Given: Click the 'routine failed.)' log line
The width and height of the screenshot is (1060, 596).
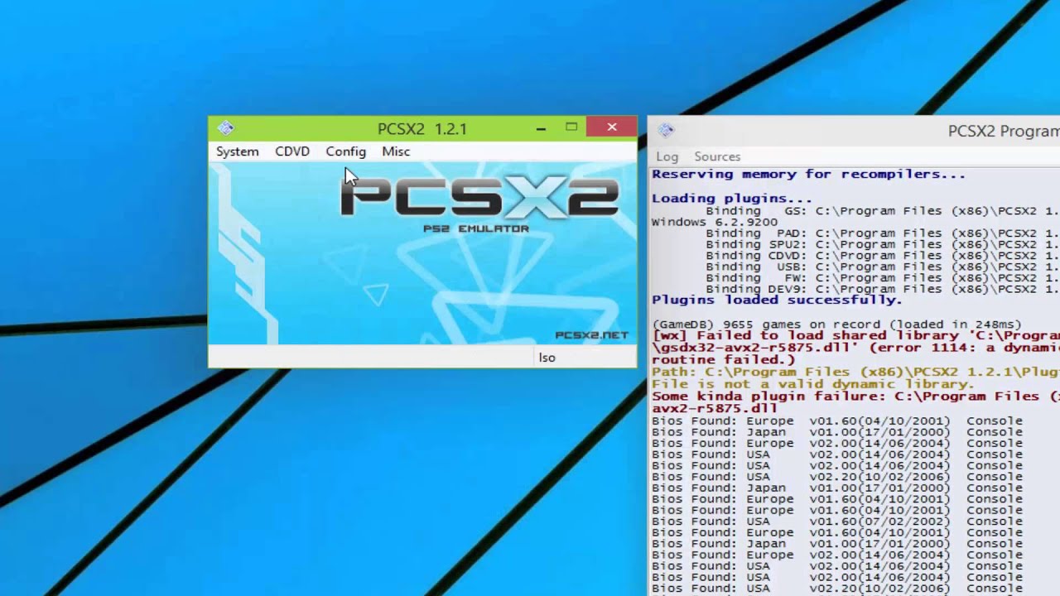Looking at the screenshot, I should pyautogui.click(x=723, y=360).
